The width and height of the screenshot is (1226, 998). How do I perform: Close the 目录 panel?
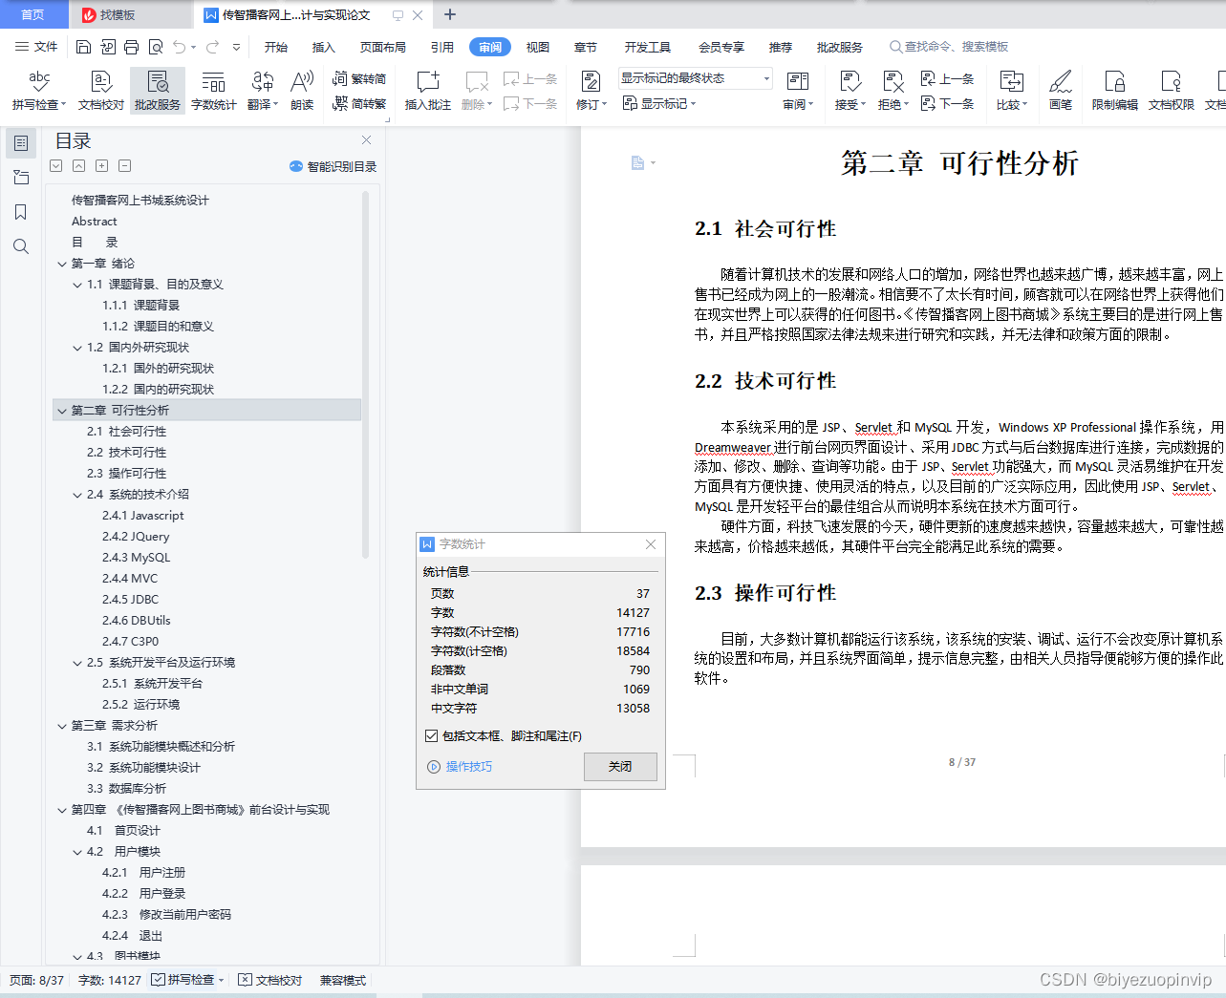coord(366,140)
